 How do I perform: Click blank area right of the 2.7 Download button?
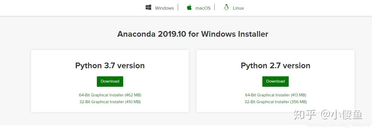click(x=321, y=82)
